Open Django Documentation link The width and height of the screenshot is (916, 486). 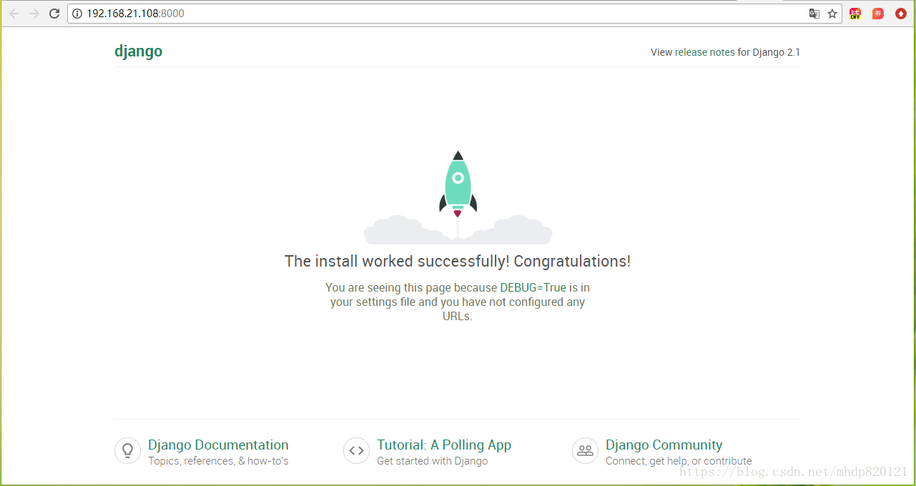click(x=218, y=445)
